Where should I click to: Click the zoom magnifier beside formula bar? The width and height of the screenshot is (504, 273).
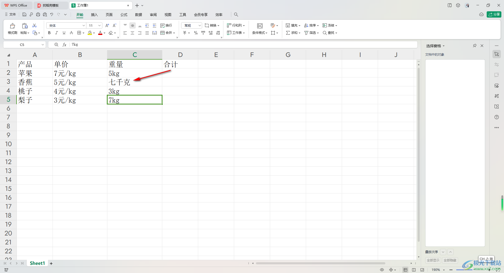[56, 45]
